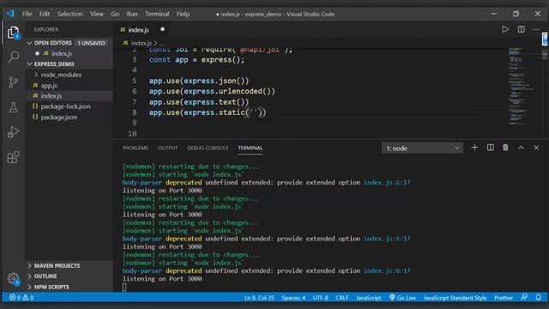Close the terminal panel
The height and width of the screenshot is (309, 549).
[x=536, y=148]
